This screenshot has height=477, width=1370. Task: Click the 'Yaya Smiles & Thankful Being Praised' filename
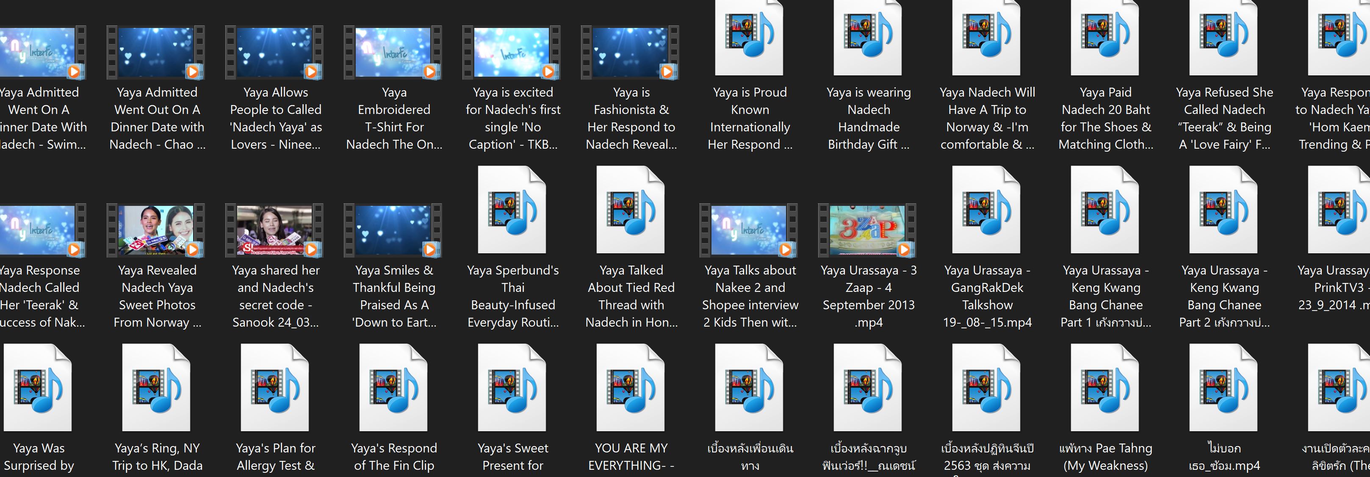[x=393, y=296]
